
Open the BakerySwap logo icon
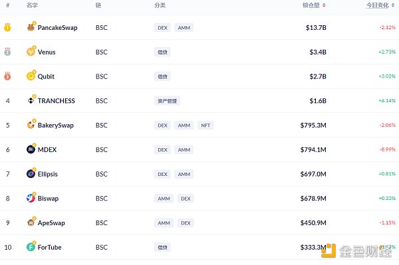pos(31,125)
